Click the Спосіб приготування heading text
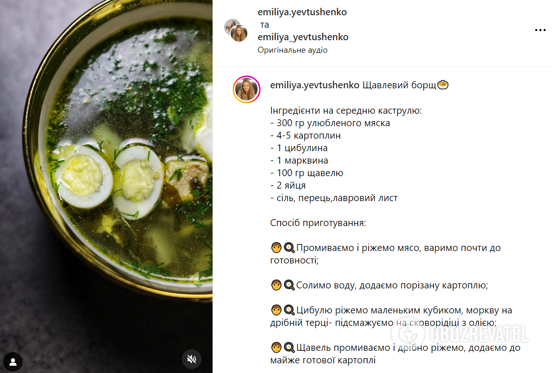Screen dimensions: 552x373 [318, 223]
